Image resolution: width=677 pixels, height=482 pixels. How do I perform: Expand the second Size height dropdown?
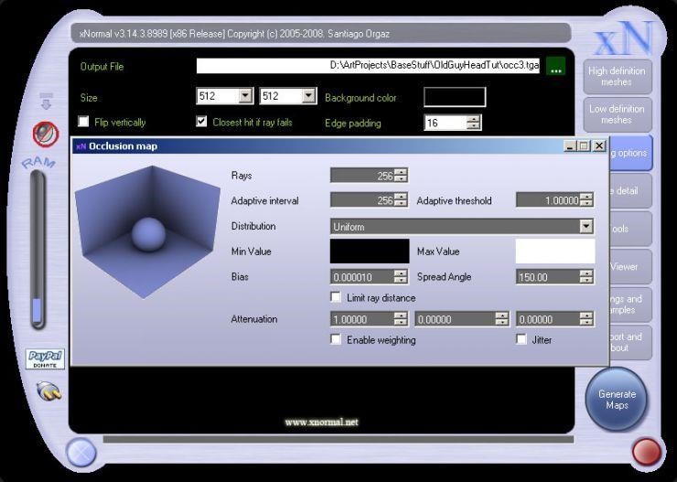tap(308, 96)
